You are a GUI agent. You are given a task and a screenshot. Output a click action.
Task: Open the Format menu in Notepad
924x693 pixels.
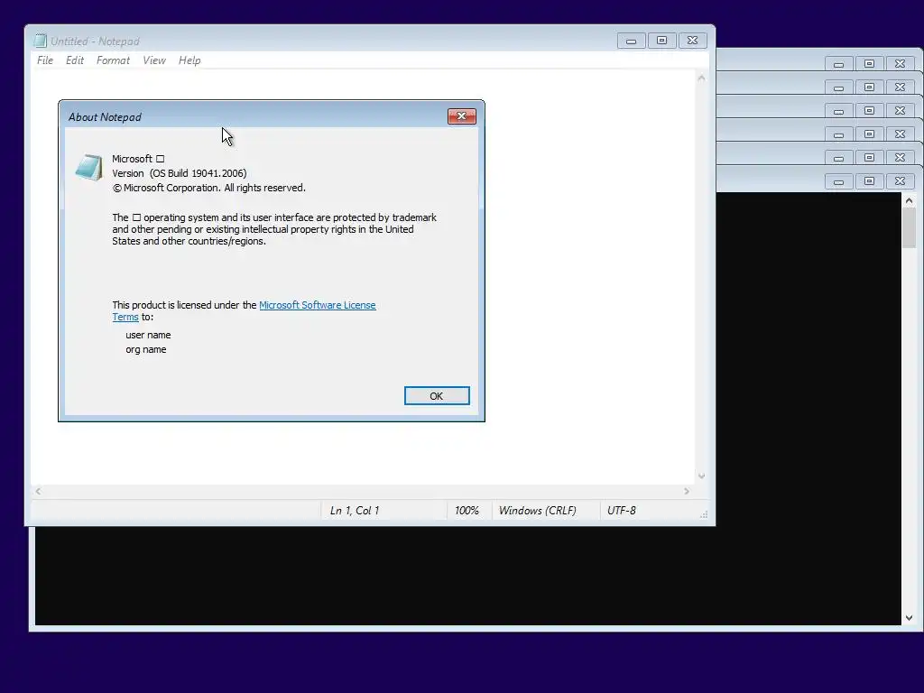(113, 60)
